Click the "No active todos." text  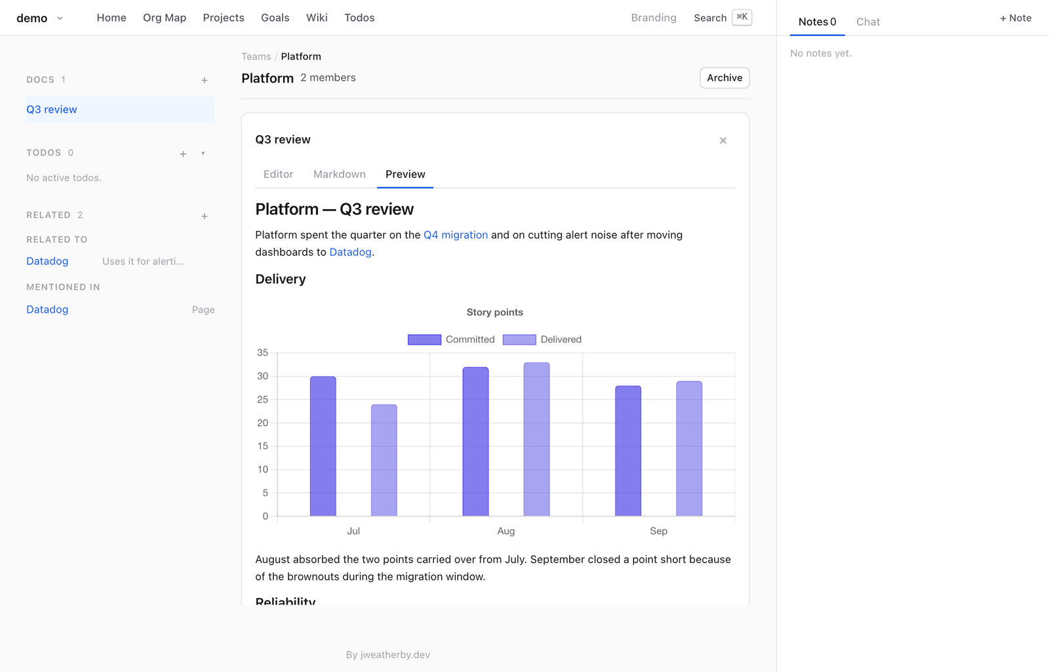(64, 178)
